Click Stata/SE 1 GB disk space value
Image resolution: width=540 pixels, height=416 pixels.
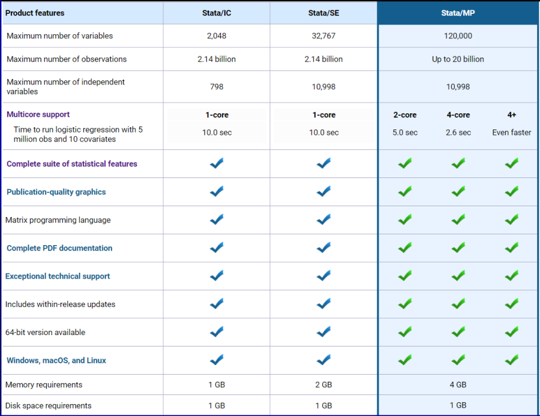click(324, 406)
